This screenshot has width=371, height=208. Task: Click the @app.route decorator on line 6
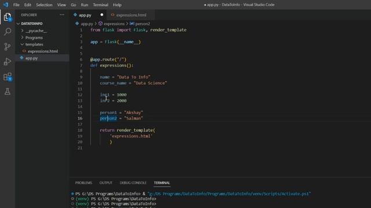point(108,60)
